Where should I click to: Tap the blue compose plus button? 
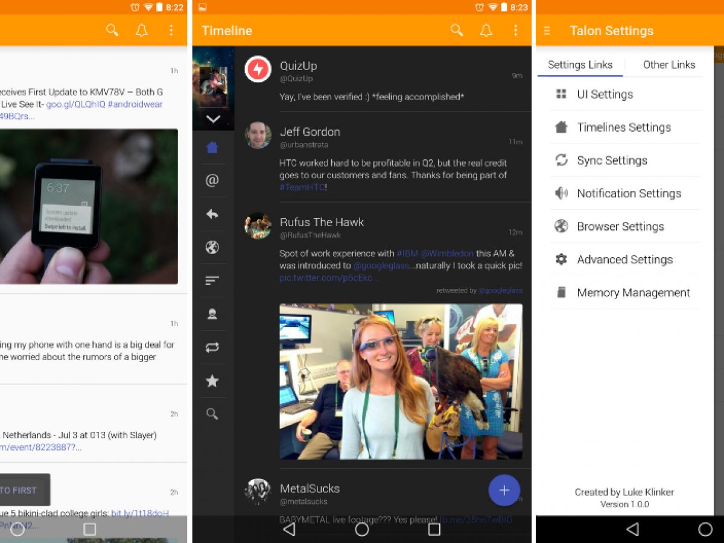[x=504, y=491]
